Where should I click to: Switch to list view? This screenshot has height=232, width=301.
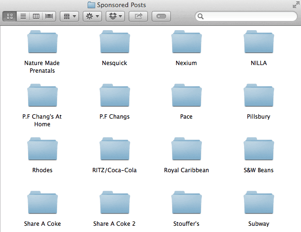(23, 16)
